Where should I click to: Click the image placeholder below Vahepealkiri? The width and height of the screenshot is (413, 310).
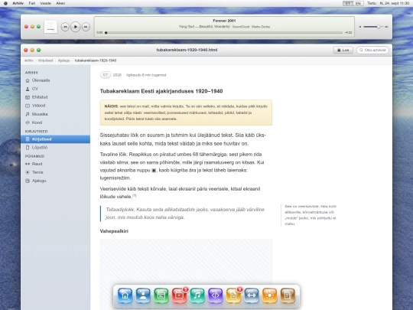click(186, 274)
